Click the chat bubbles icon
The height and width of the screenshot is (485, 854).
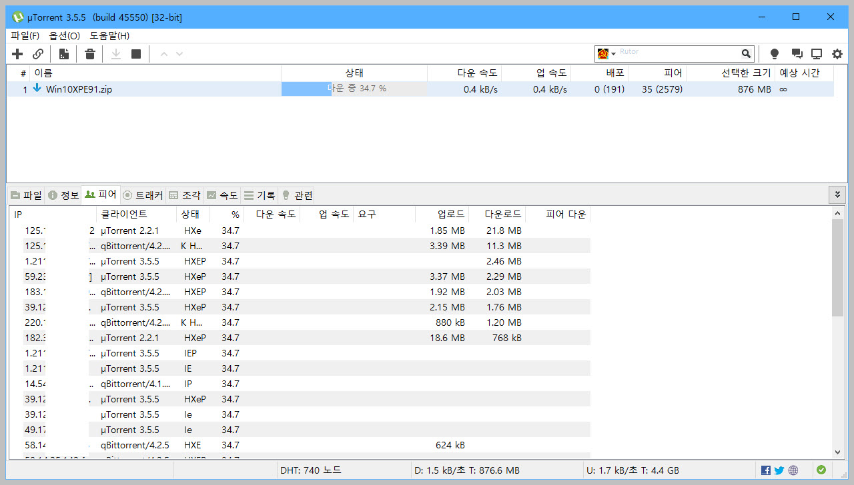tap(797, 54)
